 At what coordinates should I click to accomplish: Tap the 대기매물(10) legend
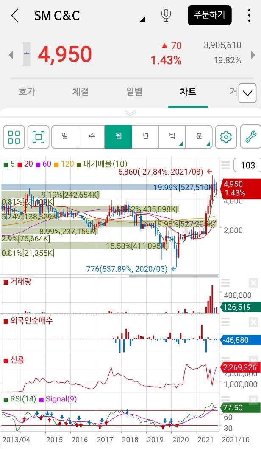click(103, 164)
